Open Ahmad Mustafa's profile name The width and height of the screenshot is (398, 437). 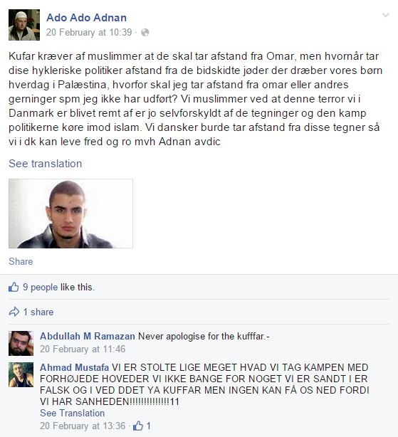(74, 367)
